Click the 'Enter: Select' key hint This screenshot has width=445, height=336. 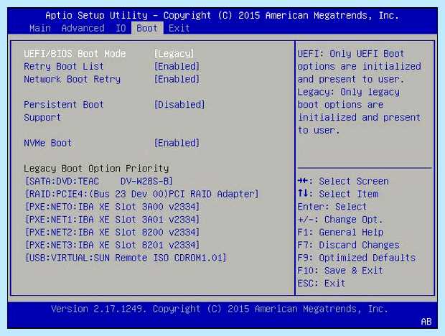pyautogui.click(x=332, y=207)
